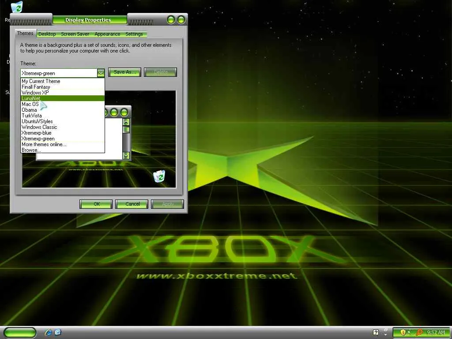Open the Screen Saver tab
Image resolution: width=452 pixels, height=339 pixels.
pyautogui.click(x=75, y=34)
